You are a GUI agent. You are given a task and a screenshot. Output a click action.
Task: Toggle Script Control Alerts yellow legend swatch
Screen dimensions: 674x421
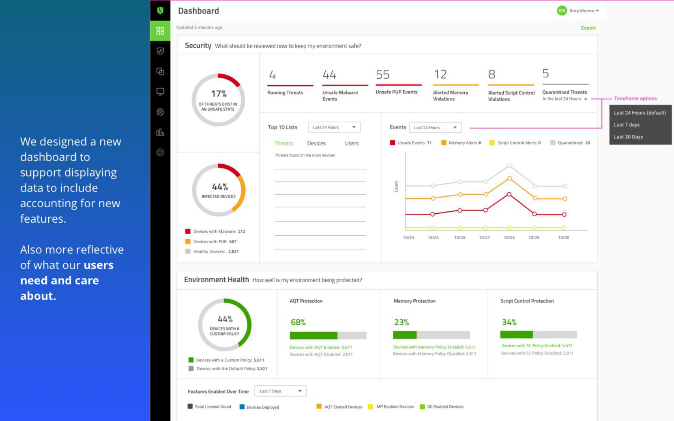pyautogui.click(x=492, y=143)
